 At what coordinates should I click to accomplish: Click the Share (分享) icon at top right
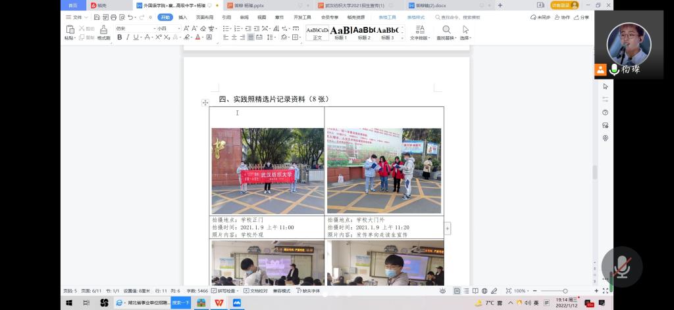click(581, 17)
